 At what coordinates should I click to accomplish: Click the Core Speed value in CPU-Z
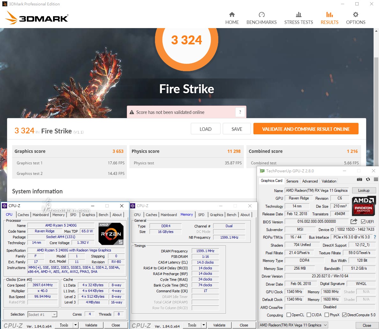43,285
